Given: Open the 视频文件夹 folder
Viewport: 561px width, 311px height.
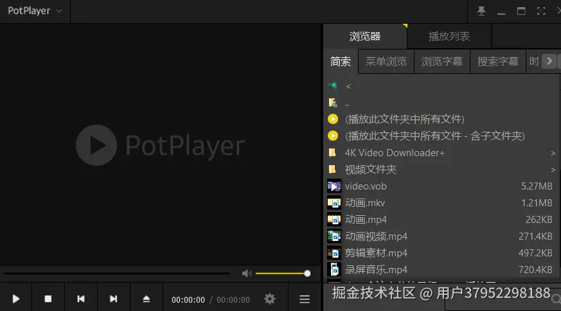Looking at the screenshot, I should point(371,170).
